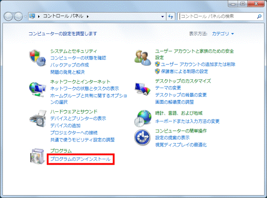Open 共通で使うモビリティ設定の調整 link
This screenshot has height=198, width=267.
pyautogui.click(x=83, y=140)
